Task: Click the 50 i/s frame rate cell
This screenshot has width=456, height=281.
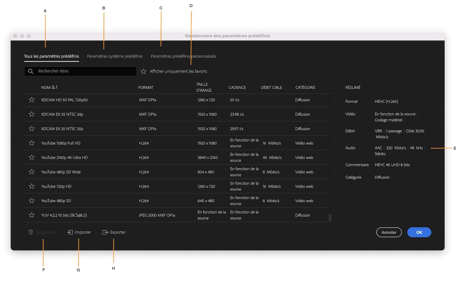Action: (235, 100)
